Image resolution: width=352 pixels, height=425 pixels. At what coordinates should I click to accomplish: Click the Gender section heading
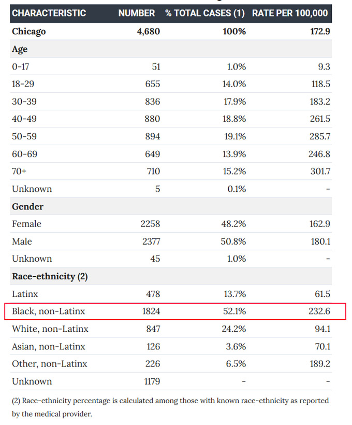click(x=27, y=206)
